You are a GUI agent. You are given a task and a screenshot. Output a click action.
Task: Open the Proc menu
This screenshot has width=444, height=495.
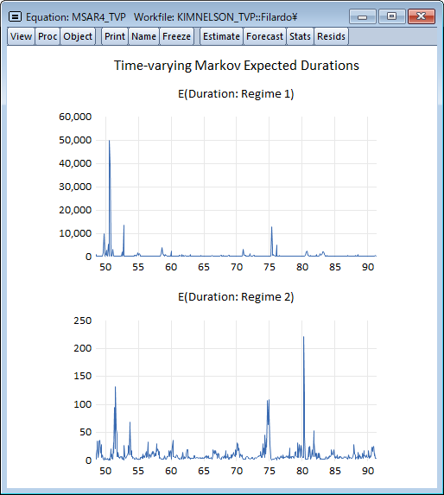click(48, 36)
